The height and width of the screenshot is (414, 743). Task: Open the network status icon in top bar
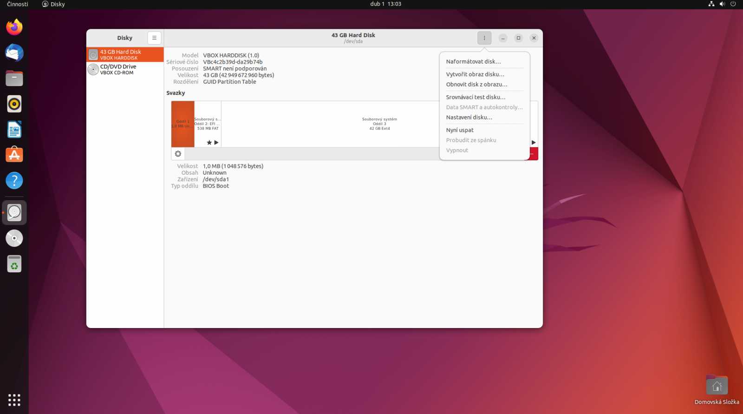[x=711, y=4]
